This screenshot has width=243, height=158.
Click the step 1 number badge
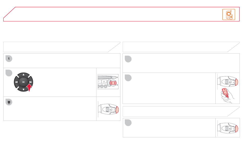(x=9, y=59)
